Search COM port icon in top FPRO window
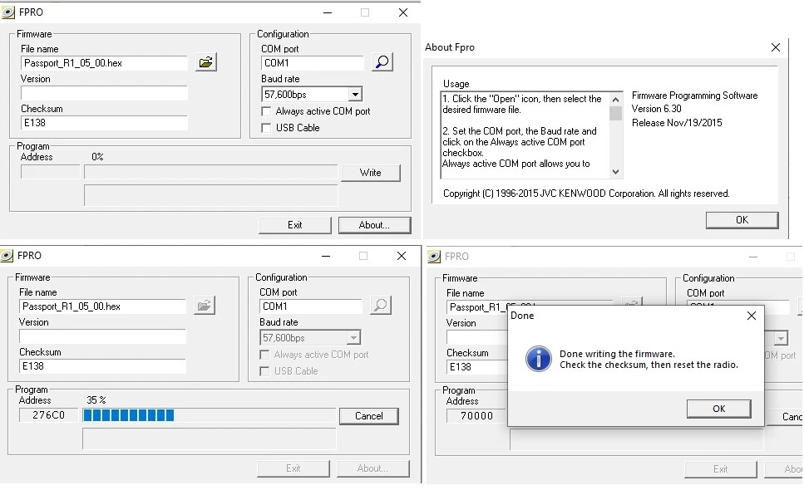804x495 pixels. pos(382,62)
